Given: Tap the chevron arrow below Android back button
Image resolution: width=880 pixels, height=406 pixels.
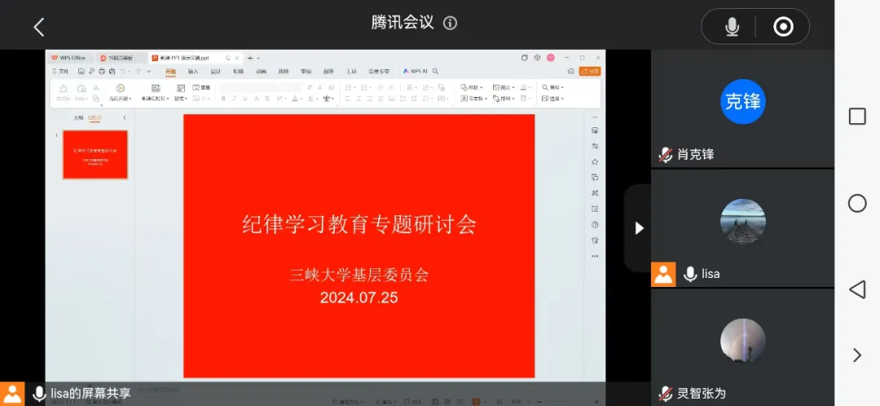Looking at the screenshot, I should (856, 355).
